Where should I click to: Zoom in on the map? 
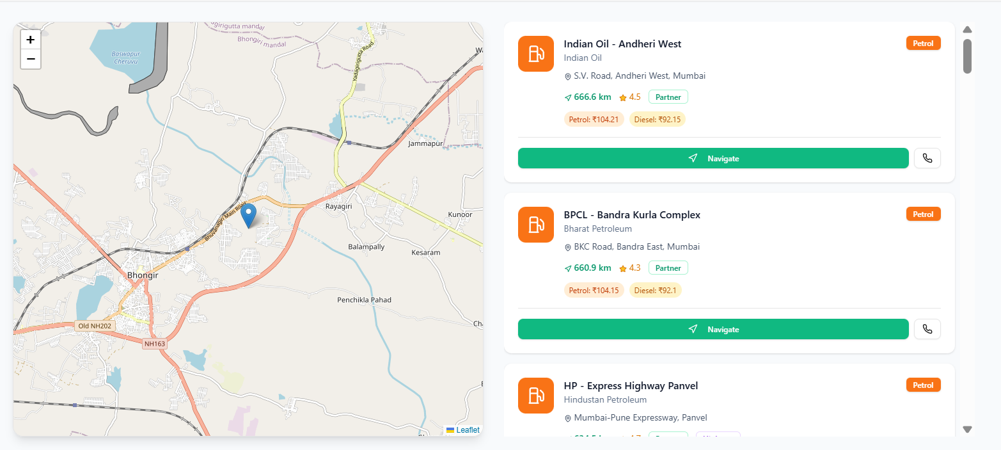pyautogui.click(x=30, y=40)
